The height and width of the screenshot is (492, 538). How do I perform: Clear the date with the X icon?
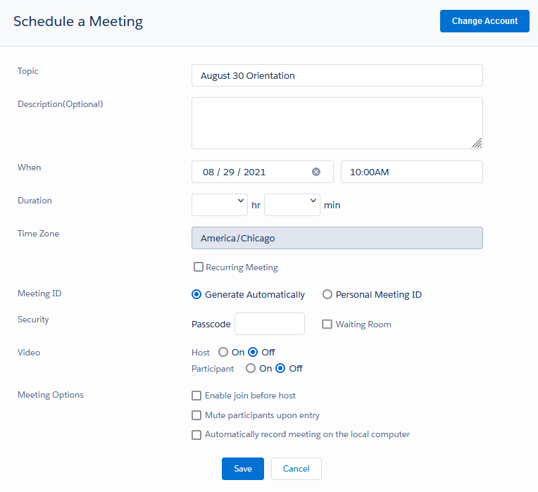(x=316, y=172)
